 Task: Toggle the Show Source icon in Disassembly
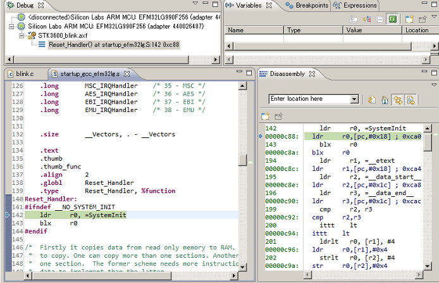pyautogui.click(x=411, y=100)
